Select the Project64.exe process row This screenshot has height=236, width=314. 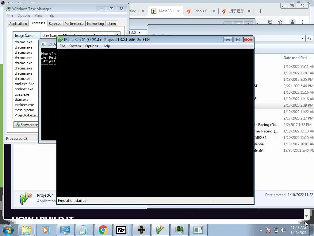click(x=26, y=115)
